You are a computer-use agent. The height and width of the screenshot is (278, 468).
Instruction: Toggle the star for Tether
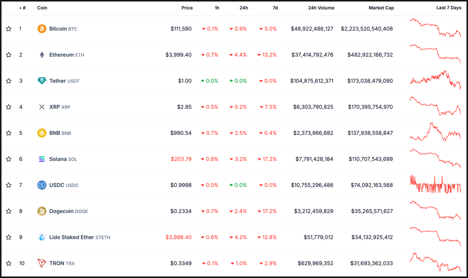click(x=9, y=81)
